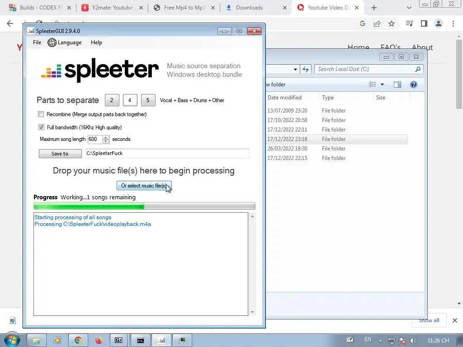463x347 pixels.
Task: Bookmark this page with star icon
Action: (x=392, y=23)
